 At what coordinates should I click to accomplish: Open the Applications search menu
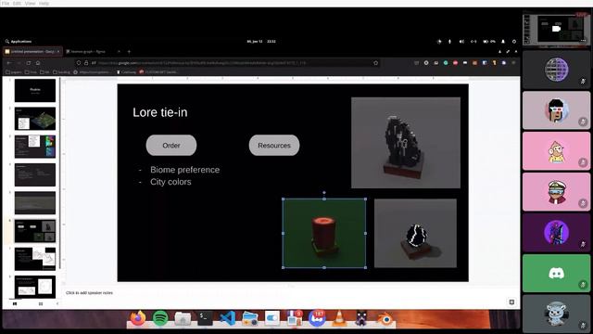19,41
